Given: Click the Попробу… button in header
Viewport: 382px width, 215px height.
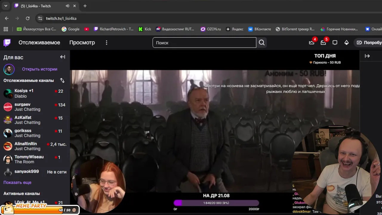Looking at the screenshot, I should pyautogui.click(x=369, y=43).
